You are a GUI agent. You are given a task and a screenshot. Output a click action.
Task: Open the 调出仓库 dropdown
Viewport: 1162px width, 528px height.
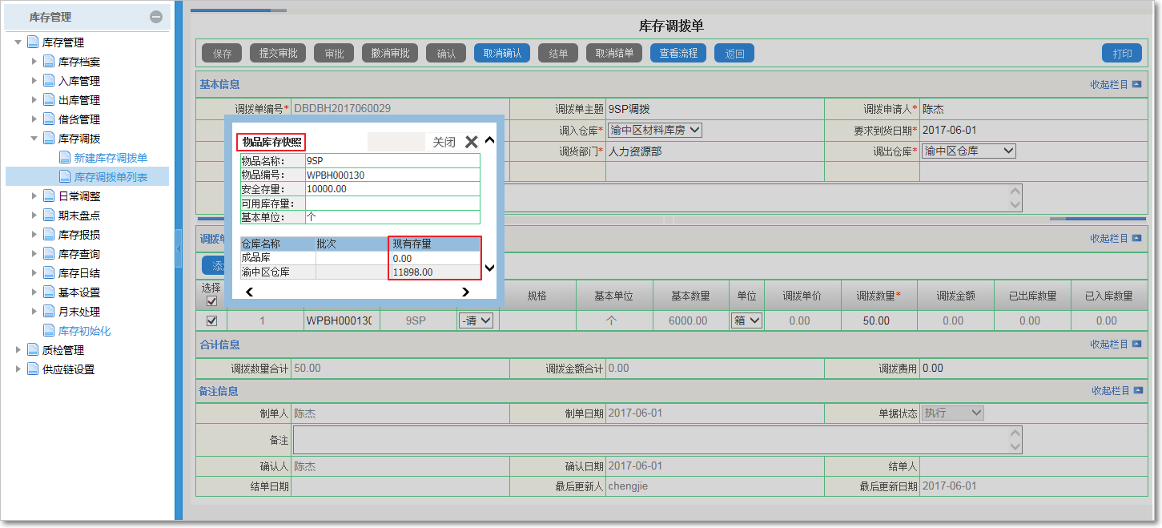point(968,151)
